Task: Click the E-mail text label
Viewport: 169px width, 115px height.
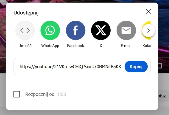Action: tap(126, 46)
